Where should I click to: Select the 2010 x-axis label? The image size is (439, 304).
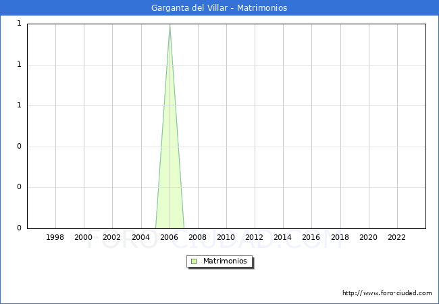pyautogui.click(x=226, y=237)
